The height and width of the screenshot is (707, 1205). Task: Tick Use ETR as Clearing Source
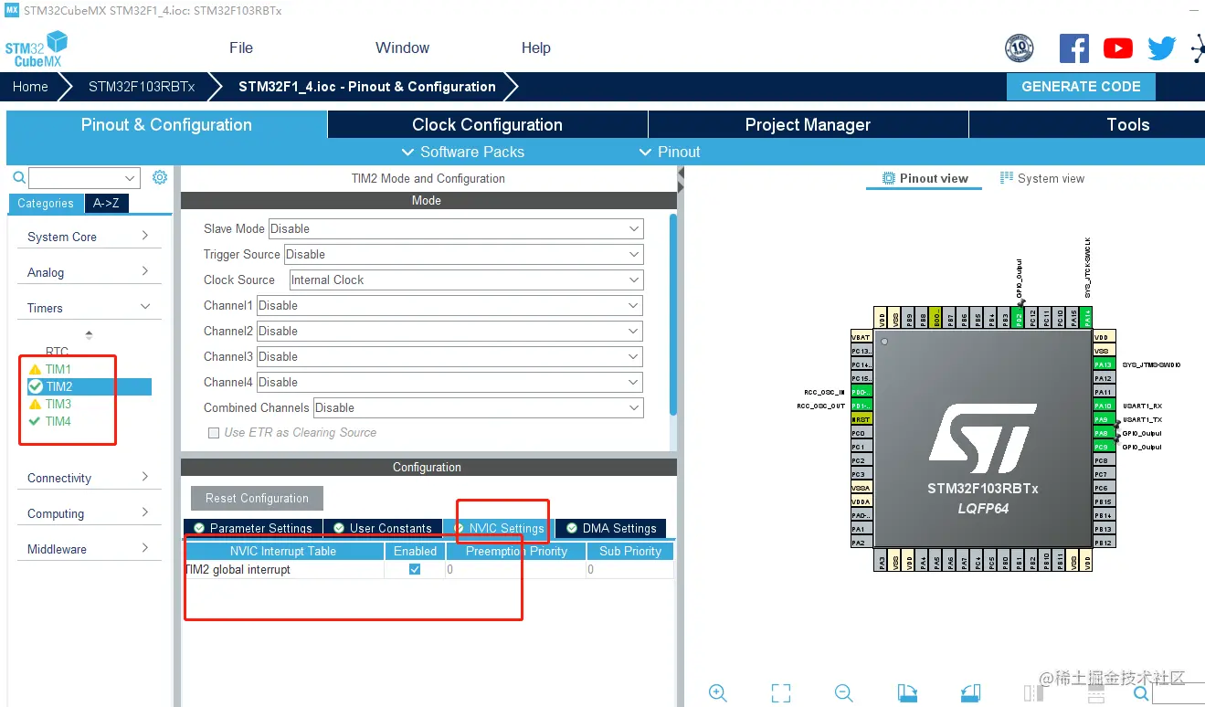click(x=214, y=433)
